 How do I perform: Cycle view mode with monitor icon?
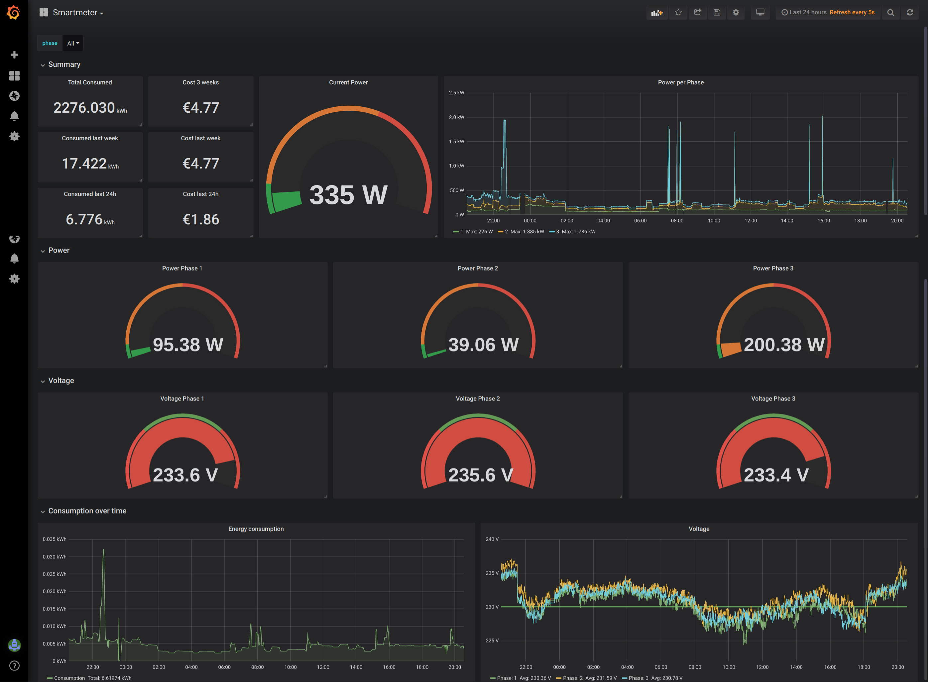click(760, 12)
